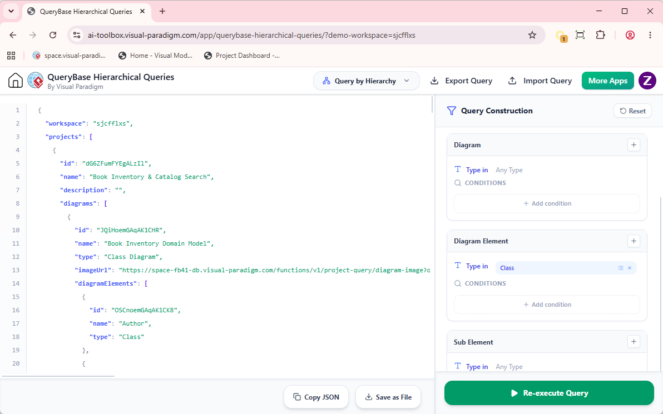663x414 pixels.
Task: Open the type list icon beside Class
Action: tap(620, 268)
